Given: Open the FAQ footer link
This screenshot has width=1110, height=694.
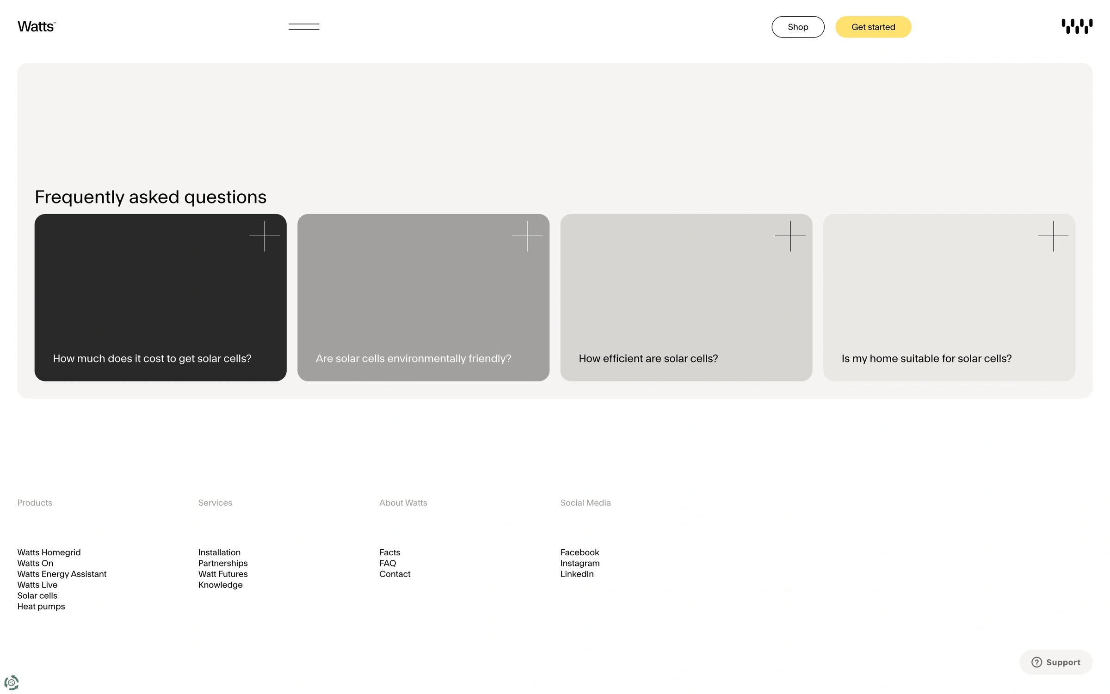Looking at the screenshot, I should 388,563.
